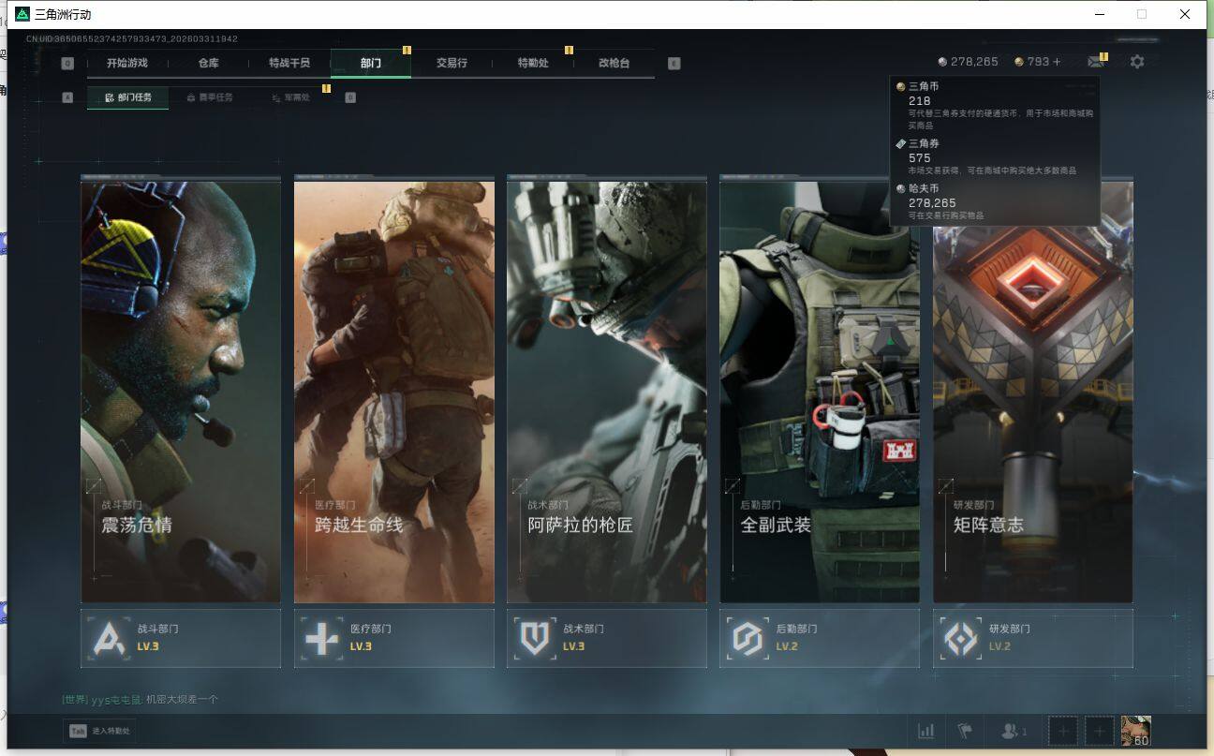Open the 交易行 tab
This screenshot has width=1214, height=756.
pos(452,63)
